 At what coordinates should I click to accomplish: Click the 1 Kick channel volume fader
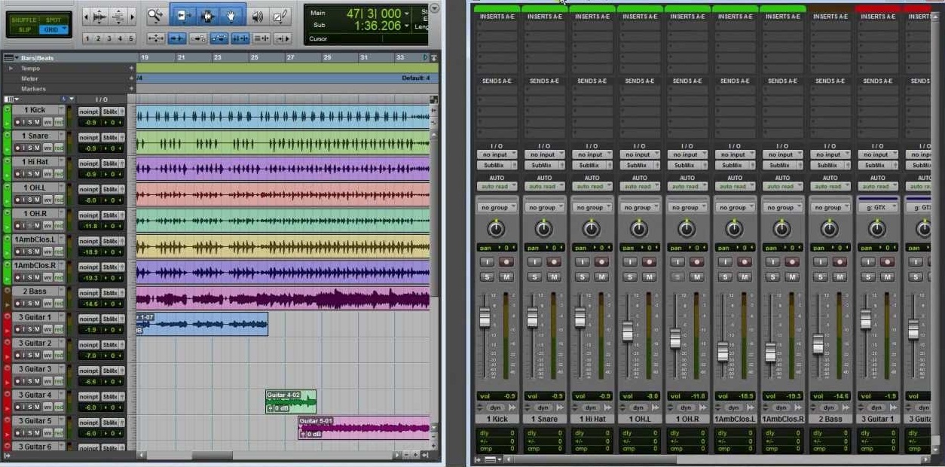[x=485, y=317]
